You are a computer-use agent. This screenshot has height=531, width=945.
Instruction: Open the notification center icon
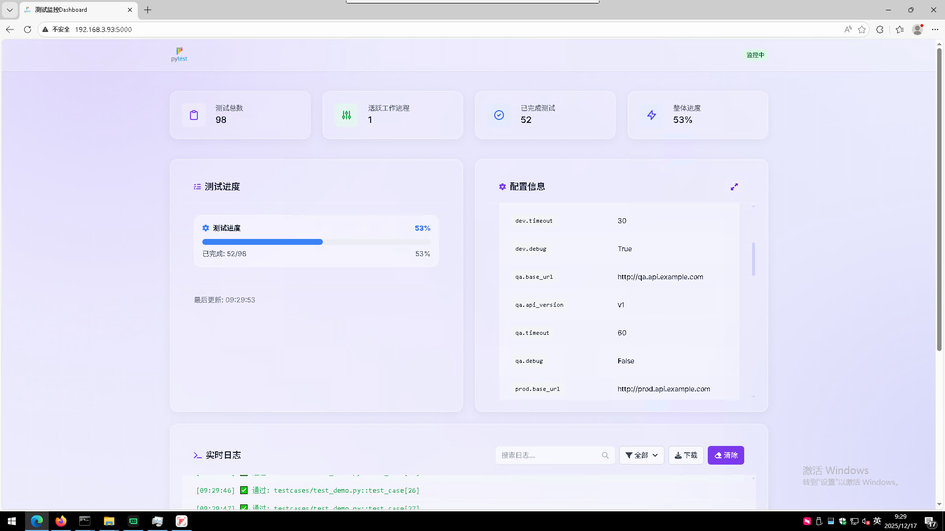pos(930,522)
